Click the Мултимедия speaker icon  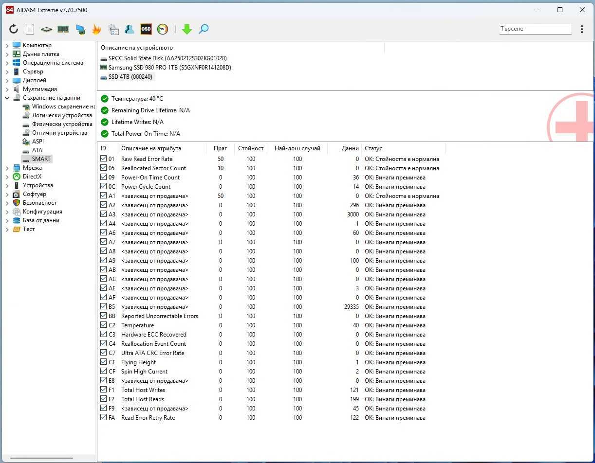(x=17, y=89)
